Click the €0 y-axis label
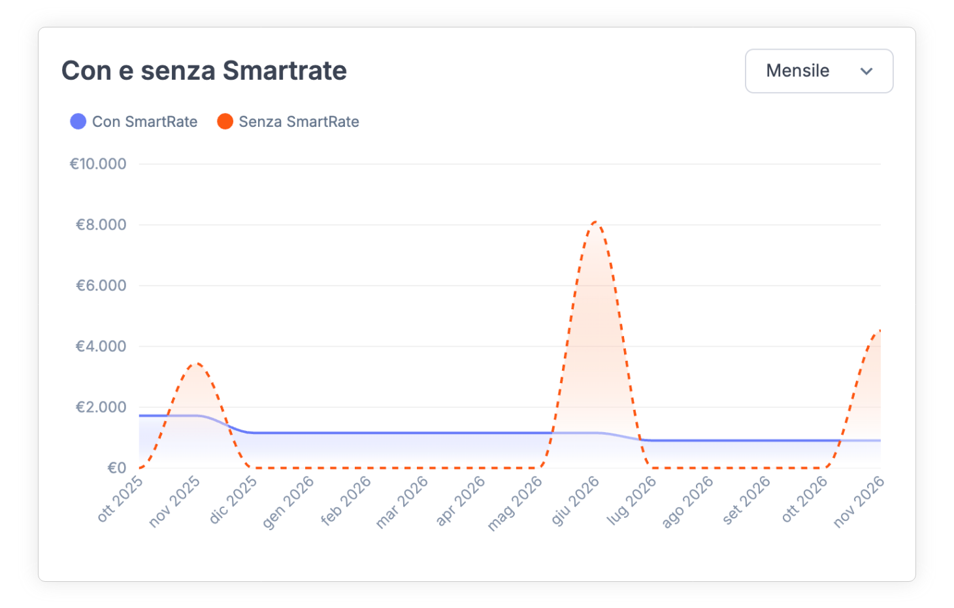This screenshot has width=954, height=608. pos(116,468)
